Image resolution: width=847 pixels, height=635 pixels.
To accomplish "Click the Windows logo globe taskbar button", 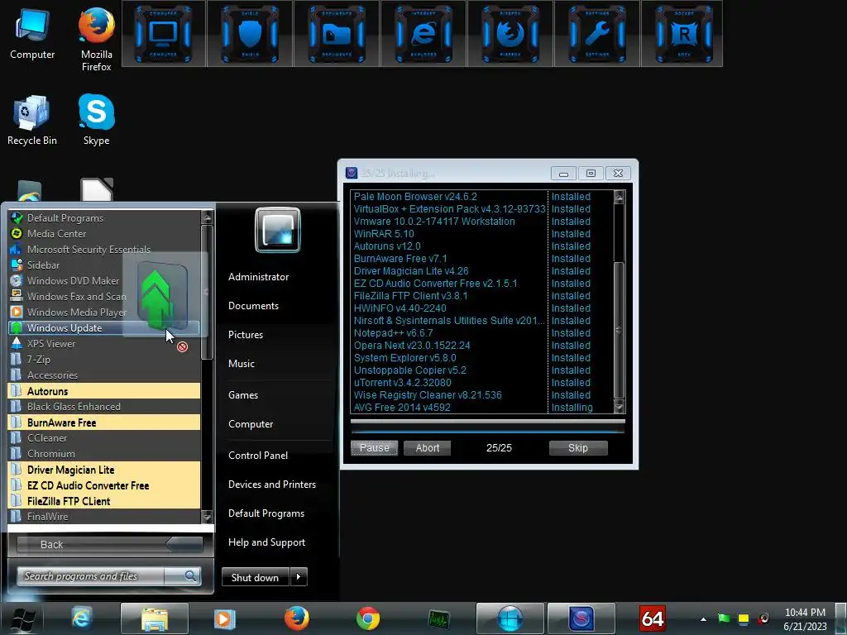I will [510, 618].
